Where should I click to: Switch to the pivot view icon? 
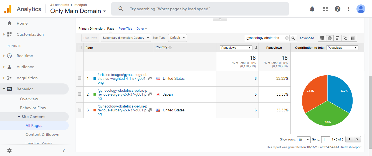pyautogui.click(x=353, y=38)
